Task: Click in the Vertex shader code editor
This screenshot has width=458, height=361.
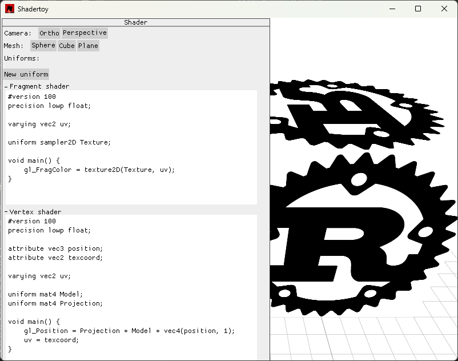Action: [x=131, y=287]
